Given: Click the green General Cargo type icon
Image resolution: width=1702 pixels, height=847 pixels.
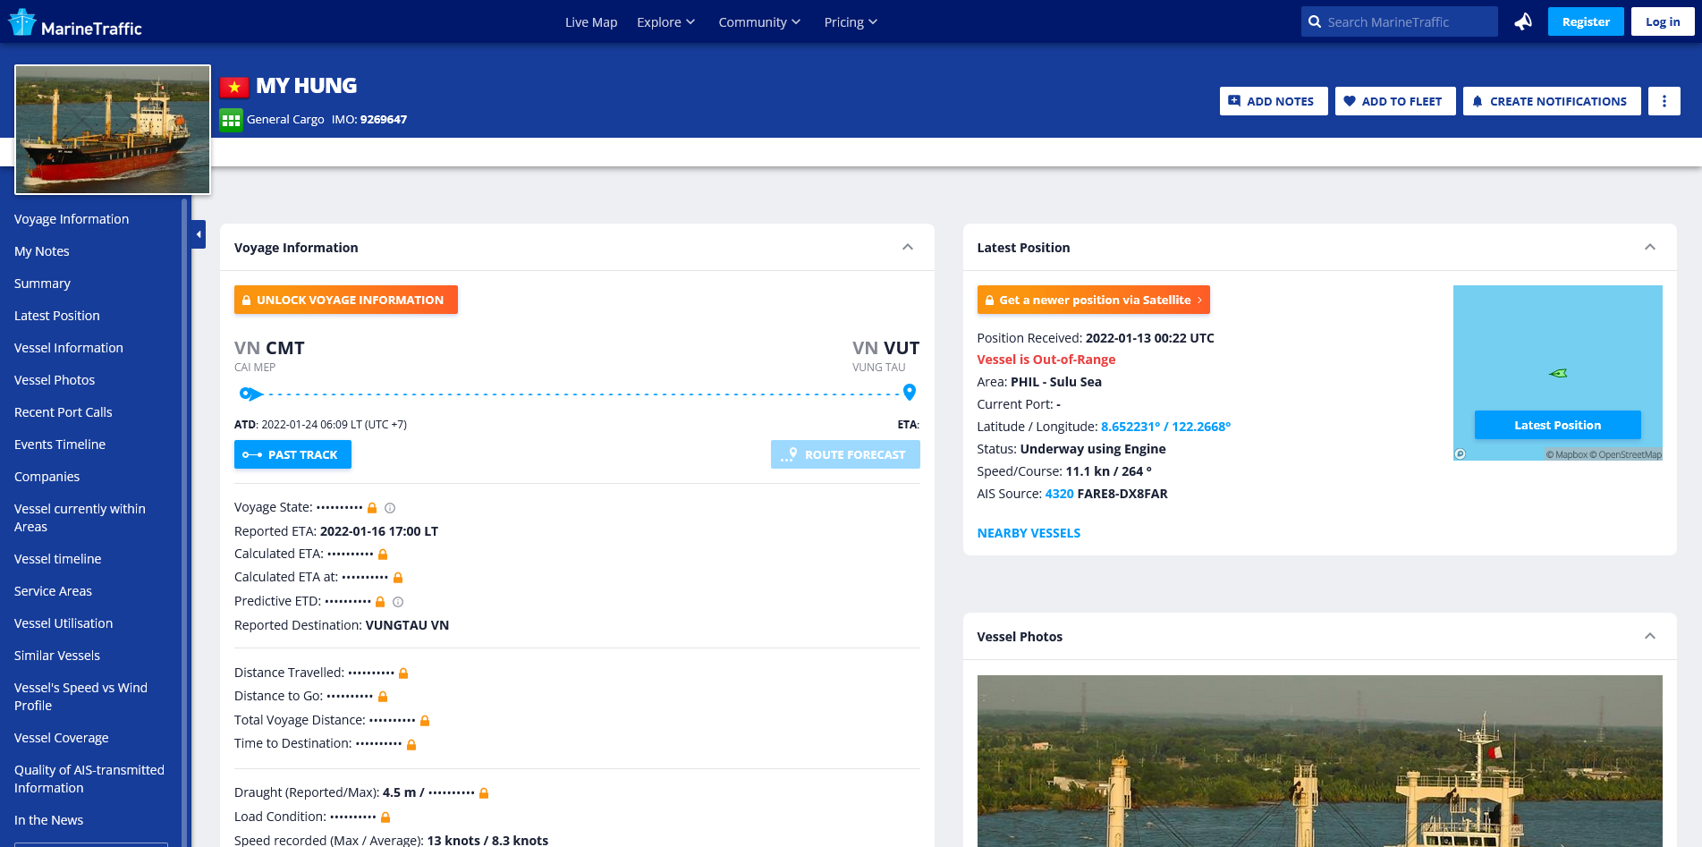Looking at the screenshot, I should [x=231, y=120].
